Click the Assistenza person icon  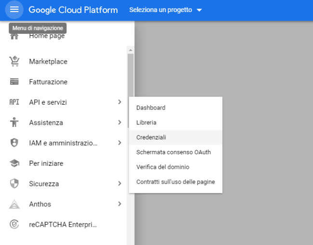coord(14,122)
